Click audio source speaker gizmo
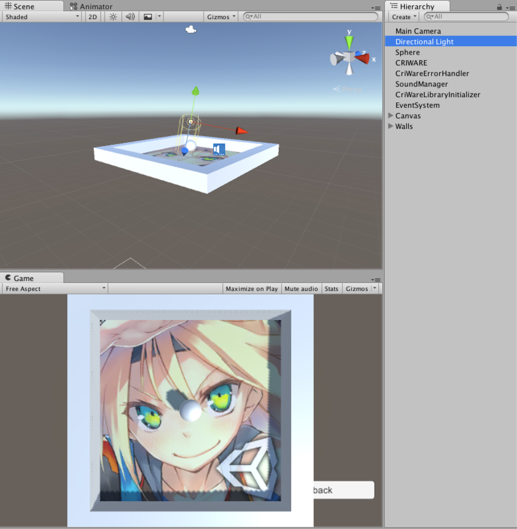 point(219,149)
